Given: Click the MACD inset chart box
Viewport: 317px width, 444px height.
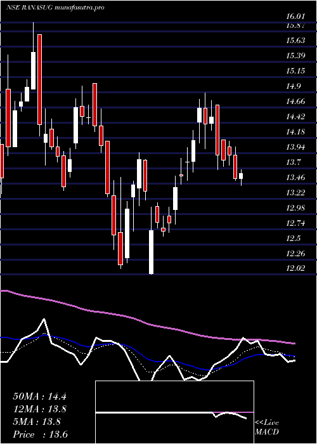Looking at the screenshot, I should (x=174, y=412).
